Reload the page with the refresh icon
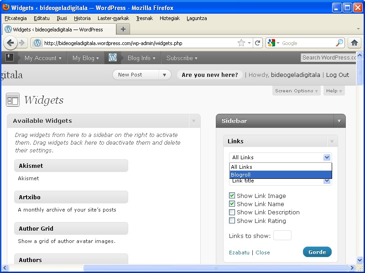This screenshot has height=273, width=365. click(x=257, y=43)
